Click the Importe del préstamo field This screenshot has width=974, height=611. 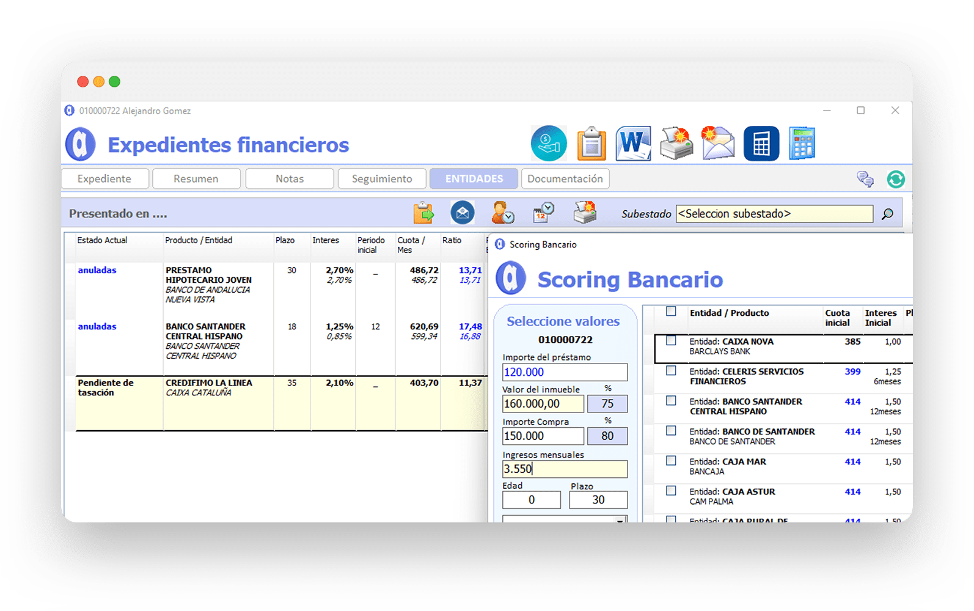[565, 372]
